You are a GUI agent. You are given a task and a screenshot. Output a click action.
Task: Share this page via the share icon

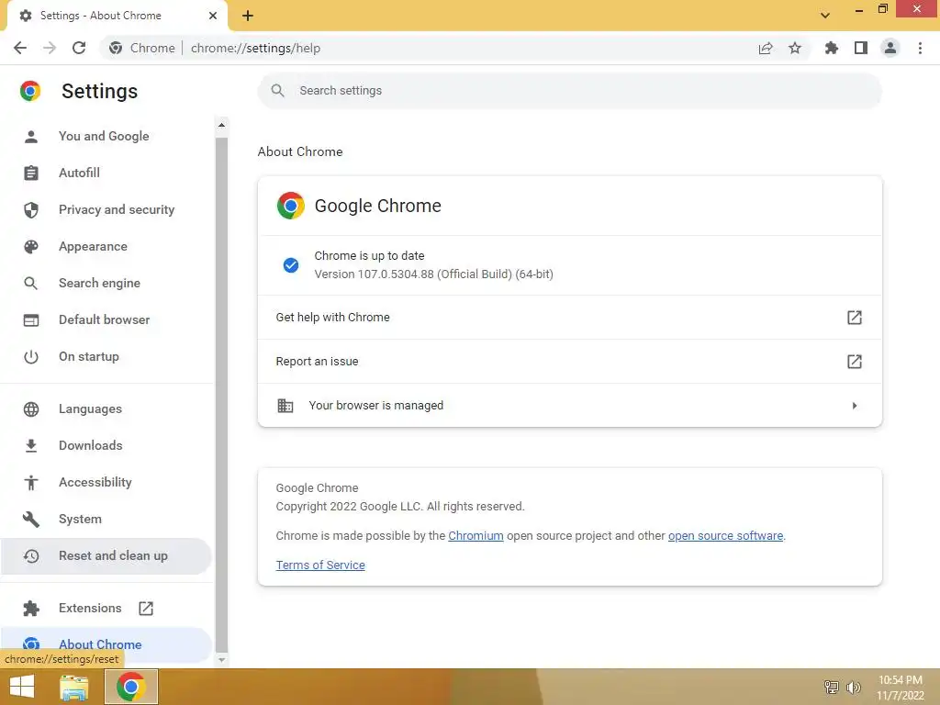pos(766,48)
